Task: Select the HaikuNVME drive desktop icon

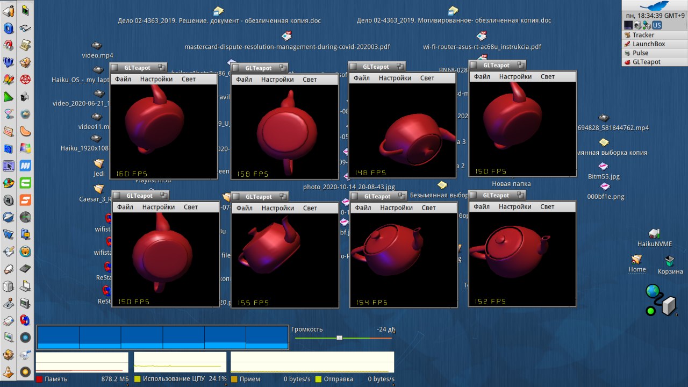Action: [654, 233]
